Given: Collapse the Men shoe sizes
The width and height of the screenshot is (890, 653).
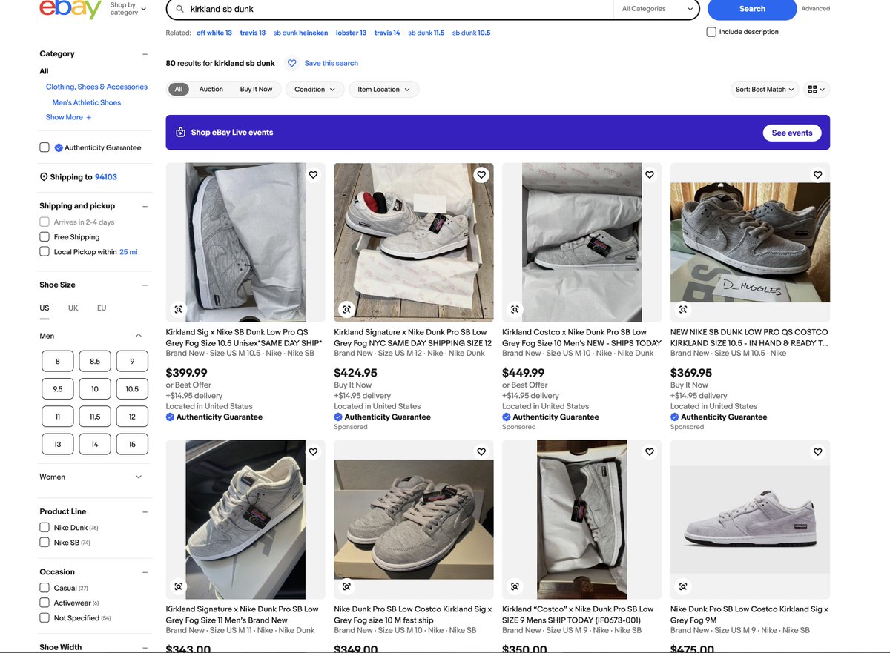Looking at the screenshot, I should pyautogui.click(x=139, y=336).
